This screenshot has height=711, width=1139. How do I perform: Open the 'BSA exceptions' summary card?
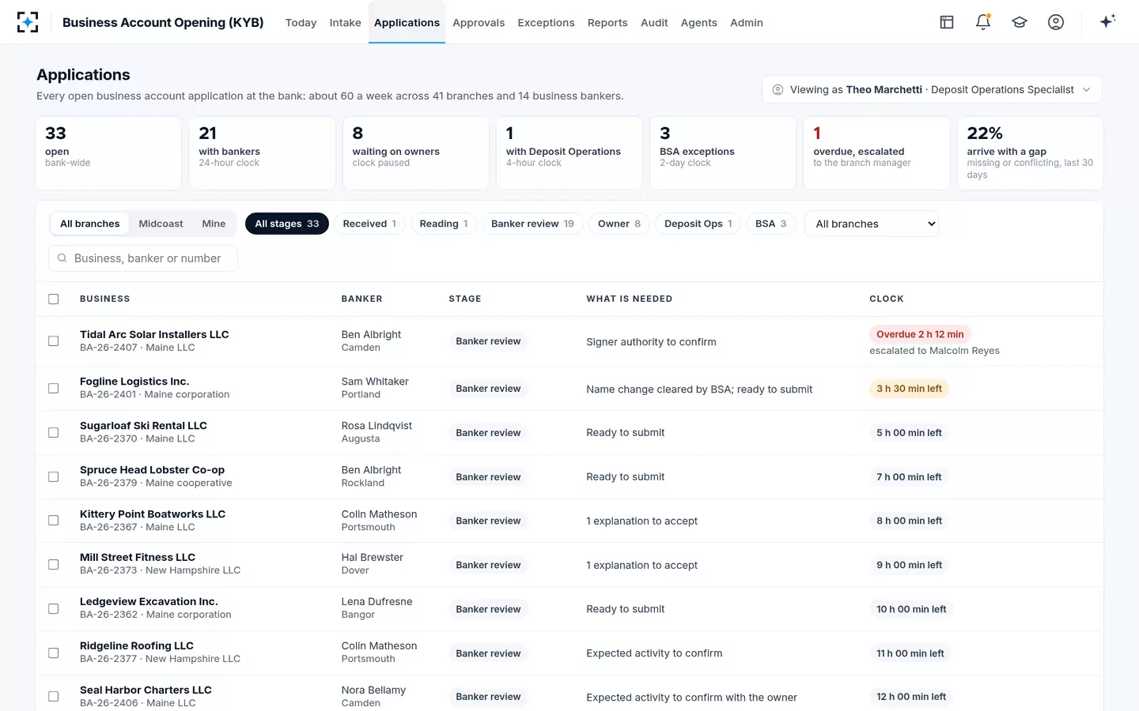click(723, 153)
